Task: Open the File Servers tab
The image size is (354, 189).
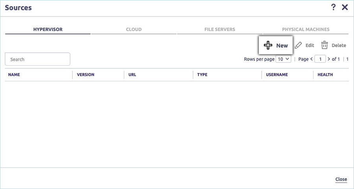Action: pos(219,29)
